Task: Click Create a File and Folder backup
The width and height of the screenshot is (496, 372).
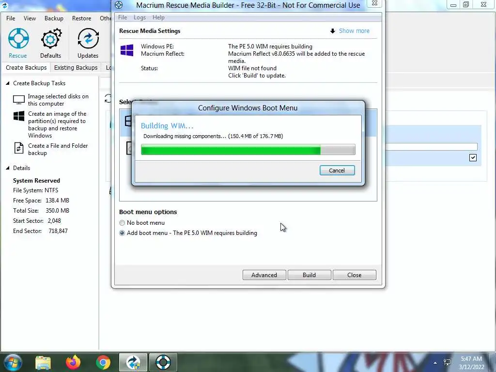Action: point(58,149)
